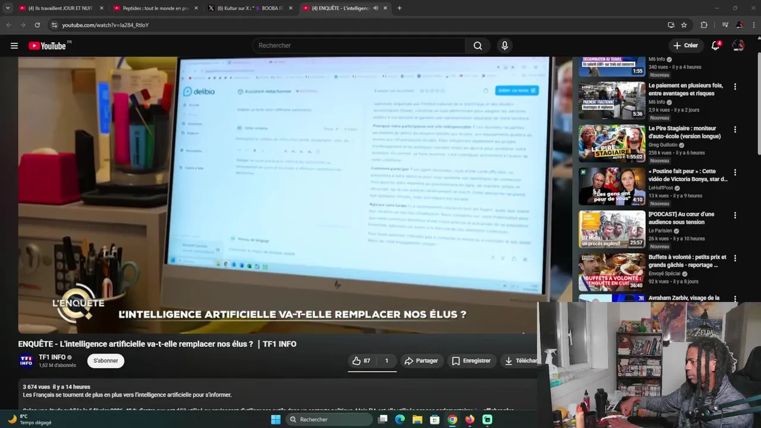Open options for 'Avraham Zarbiv' video
The height and width of the screenshot is (428, 761).
pos(735,299)
